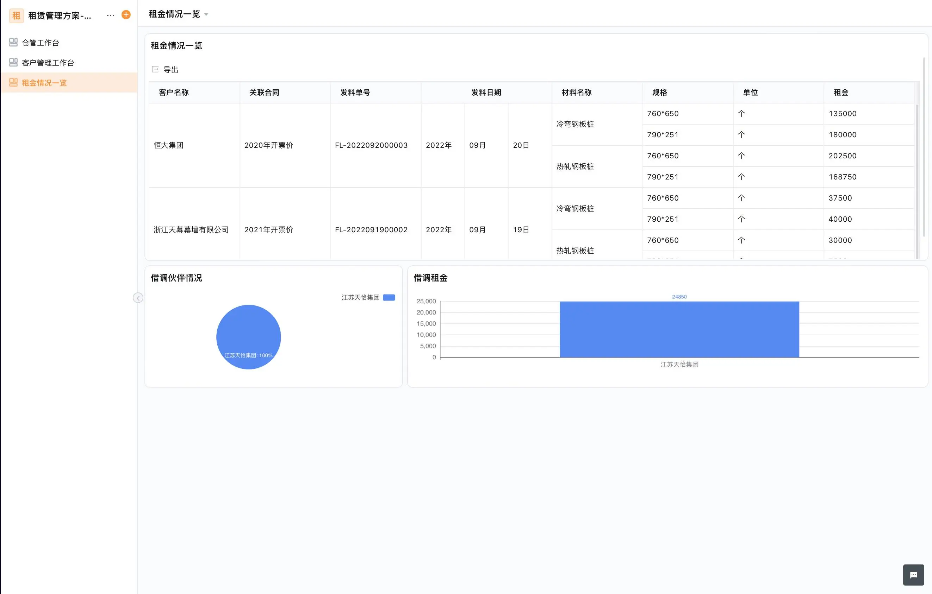Open the three-dots more options menu

(110, 15)
